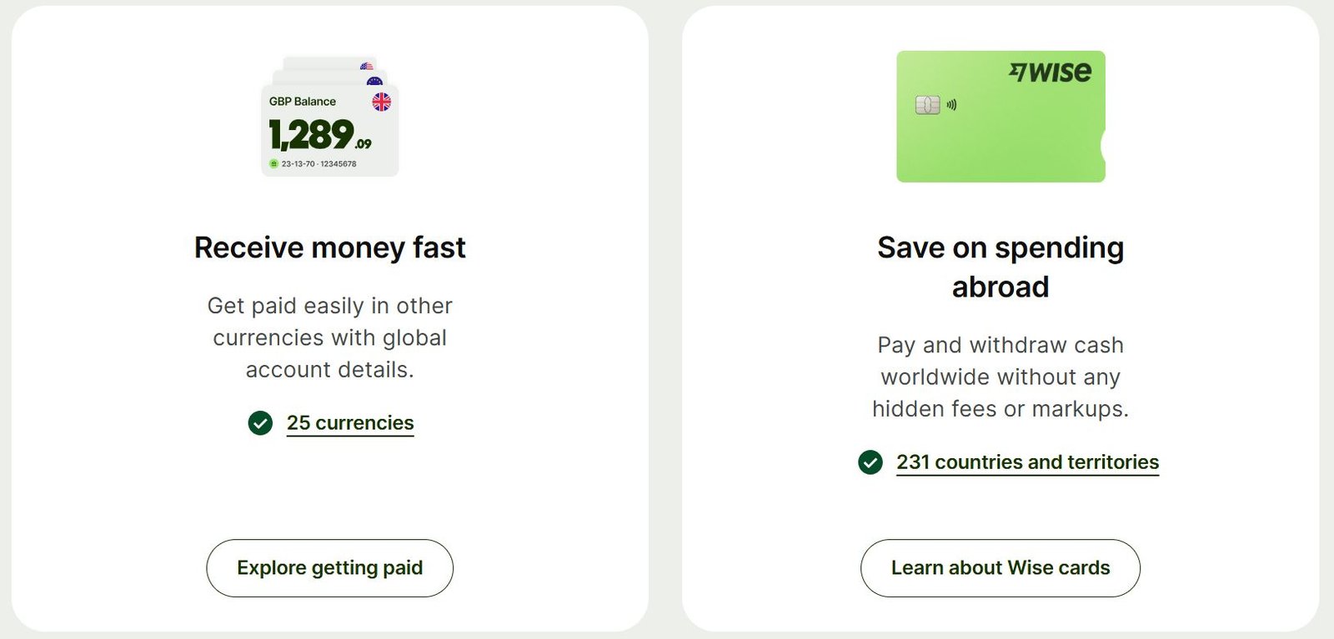Click the card chip on the Wise card
The image size is (1334, 639).
[927, 106]
